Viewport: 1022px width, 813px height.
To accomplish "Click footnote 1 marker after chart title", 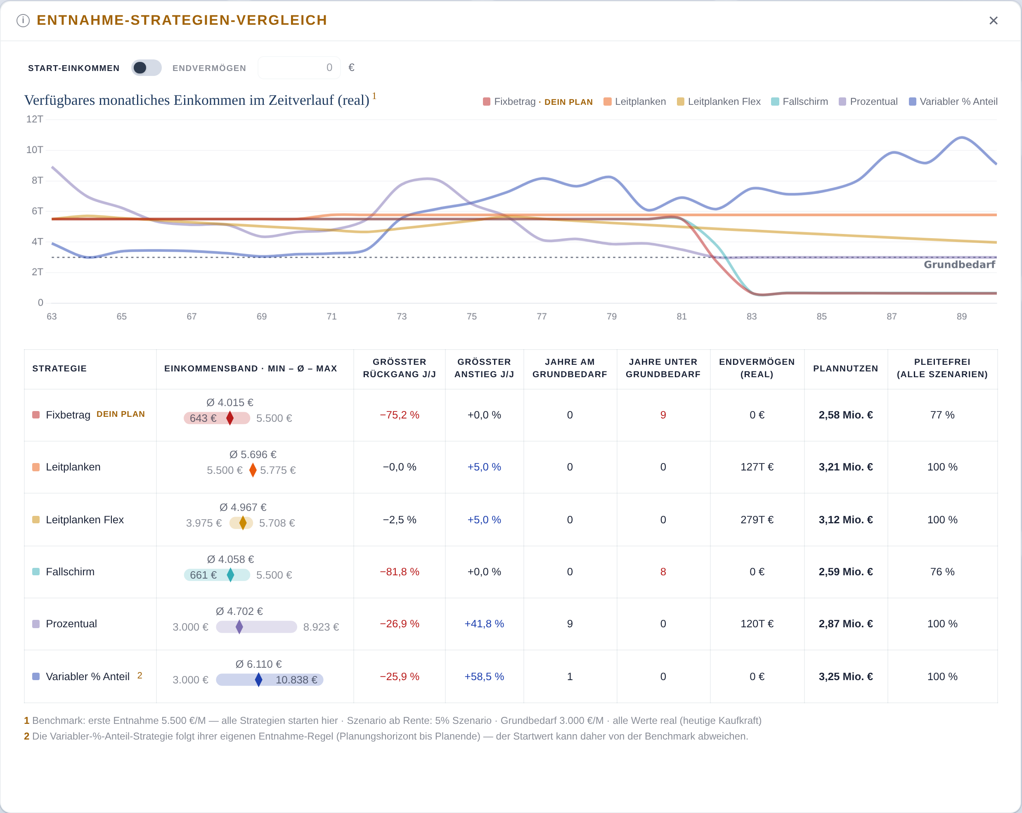I will pyautogui.click(x=374, y=96).
